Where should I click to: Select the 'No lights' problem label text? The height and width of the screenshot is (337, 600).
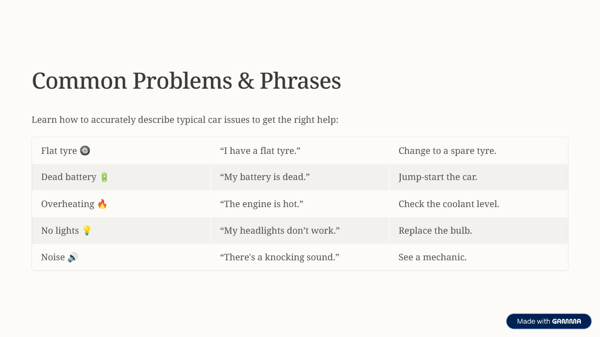coord(60,231)
